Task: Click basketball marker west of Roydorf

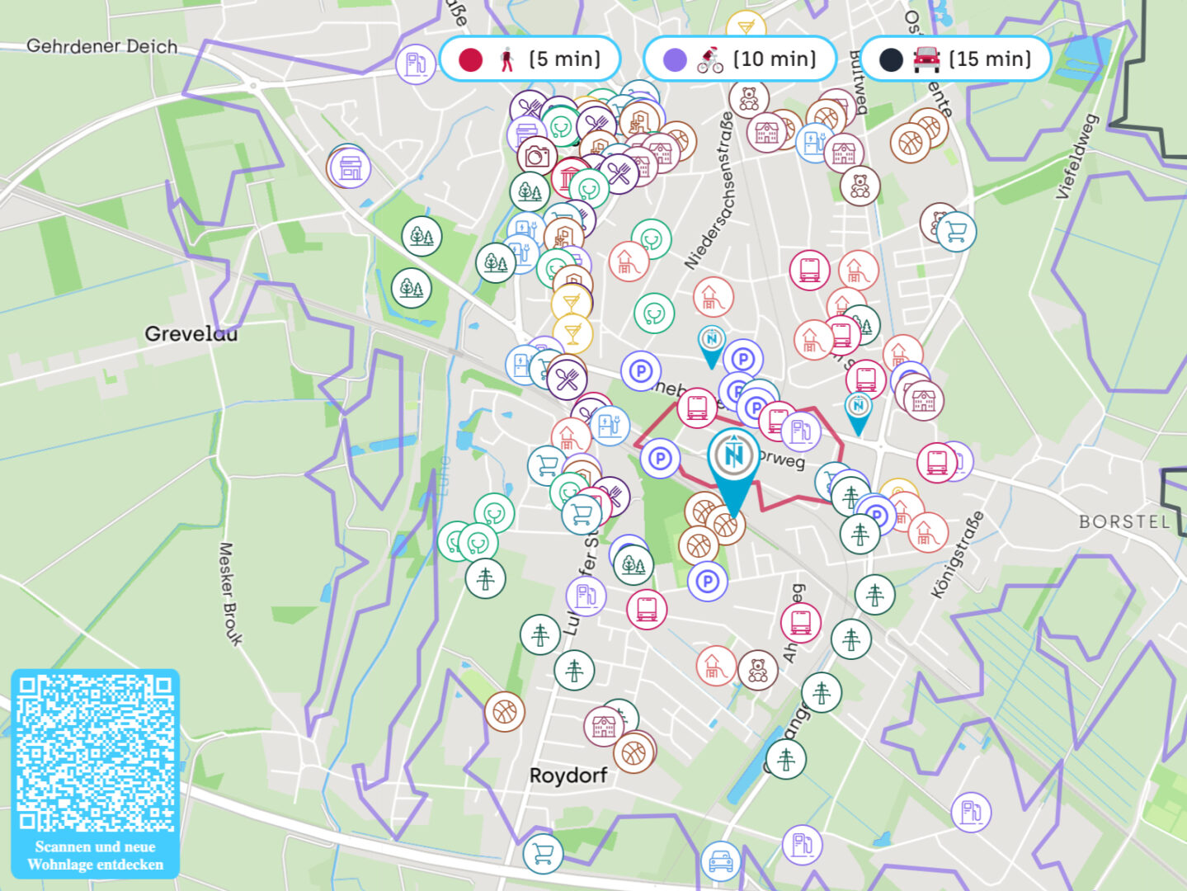Action: [505, 711]
